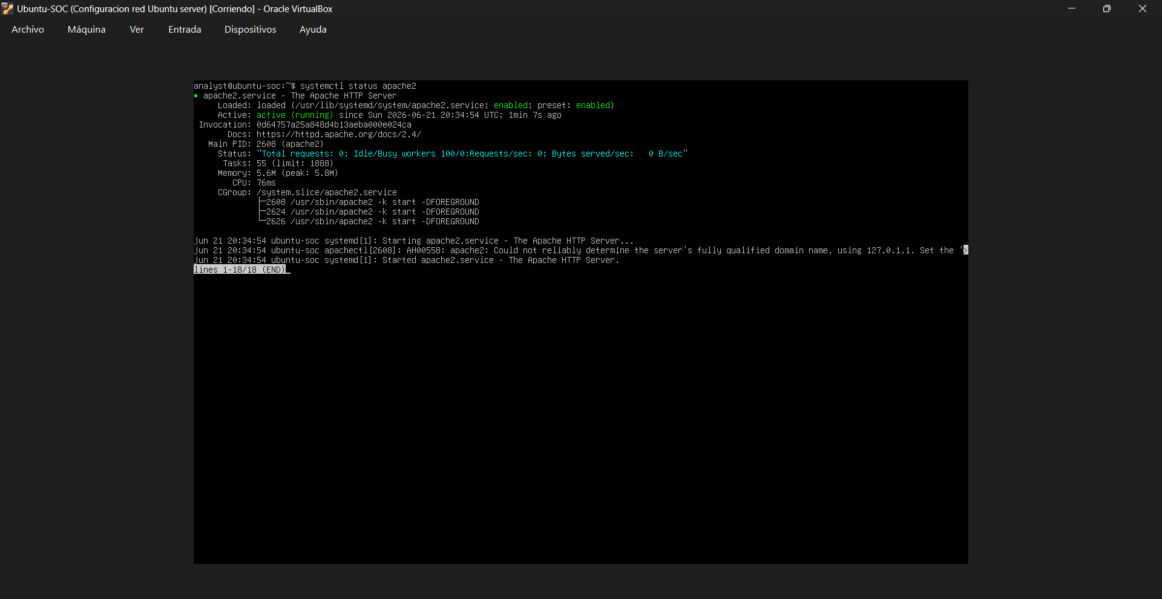This screenshot has width=1162, height=599.
Task: Click the 'Started apache2.service' log line
Action: [x=407, y=260]
